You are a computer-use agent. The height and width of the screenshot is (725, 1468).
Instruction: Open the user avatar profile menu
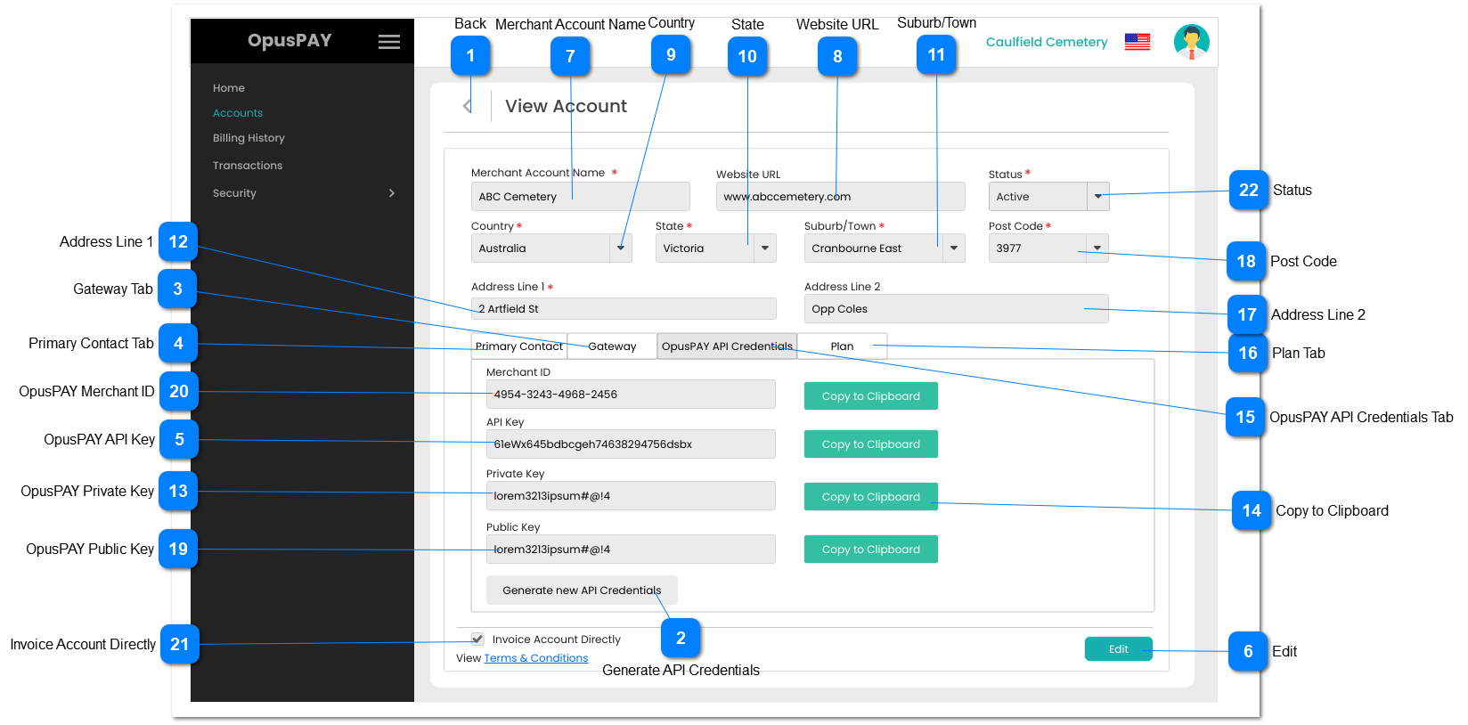1191,42
